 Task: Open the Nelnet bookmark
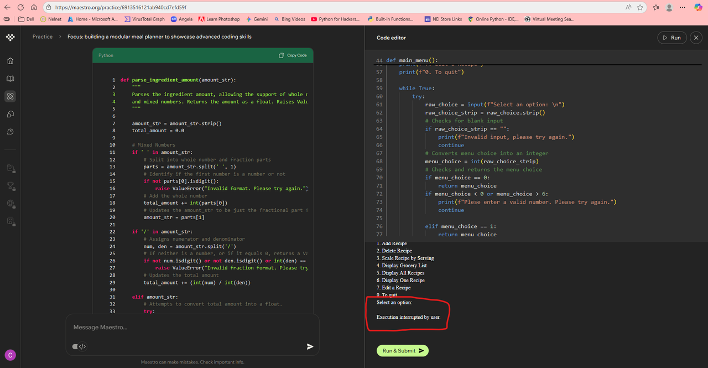coord(51,19)
